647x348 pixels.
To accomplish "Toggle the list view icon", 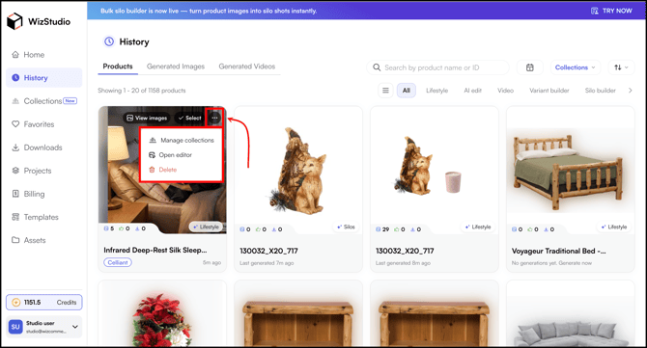I will click(385, 91).
